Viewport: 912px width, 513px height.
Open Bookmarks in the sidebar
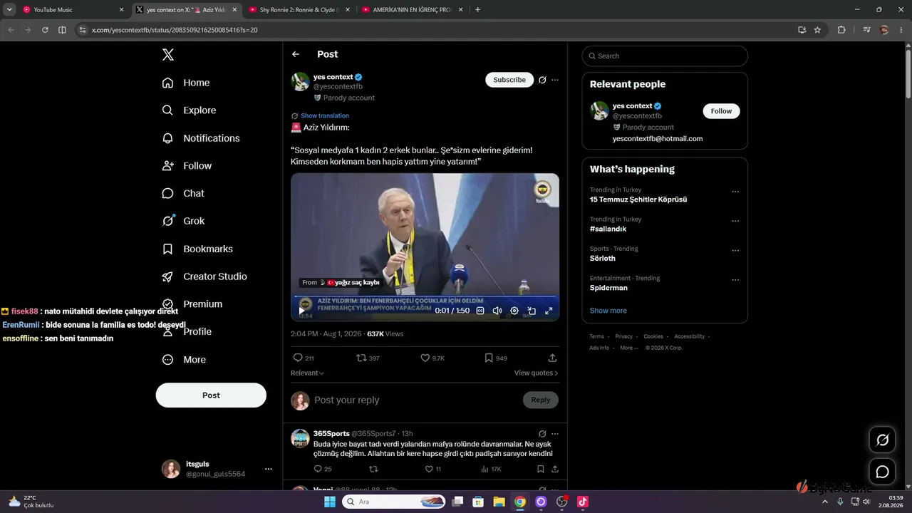point(197,249)
